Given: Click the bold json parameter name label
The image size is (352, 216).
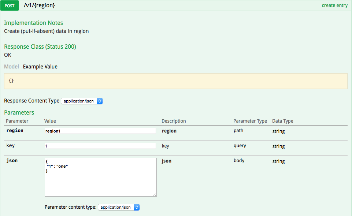Looking at the screenshot, I should click(12, 161).
